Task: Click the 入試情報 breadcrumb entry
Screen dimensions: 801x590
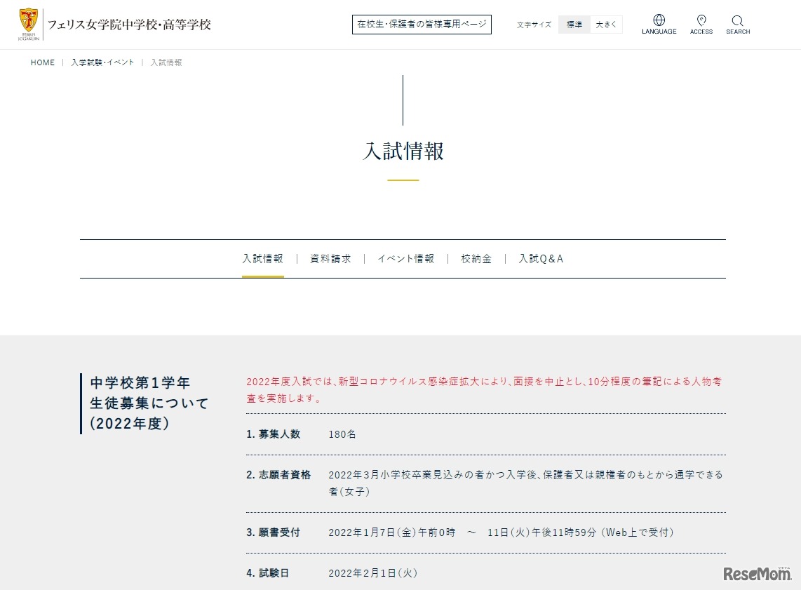Action: coord(166,62)
